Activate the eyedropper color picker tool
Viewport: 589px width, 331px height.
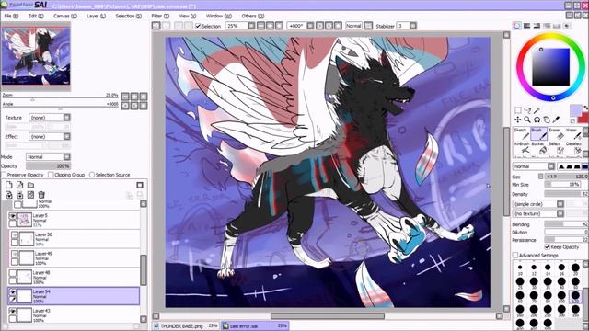tap(556, 120)
